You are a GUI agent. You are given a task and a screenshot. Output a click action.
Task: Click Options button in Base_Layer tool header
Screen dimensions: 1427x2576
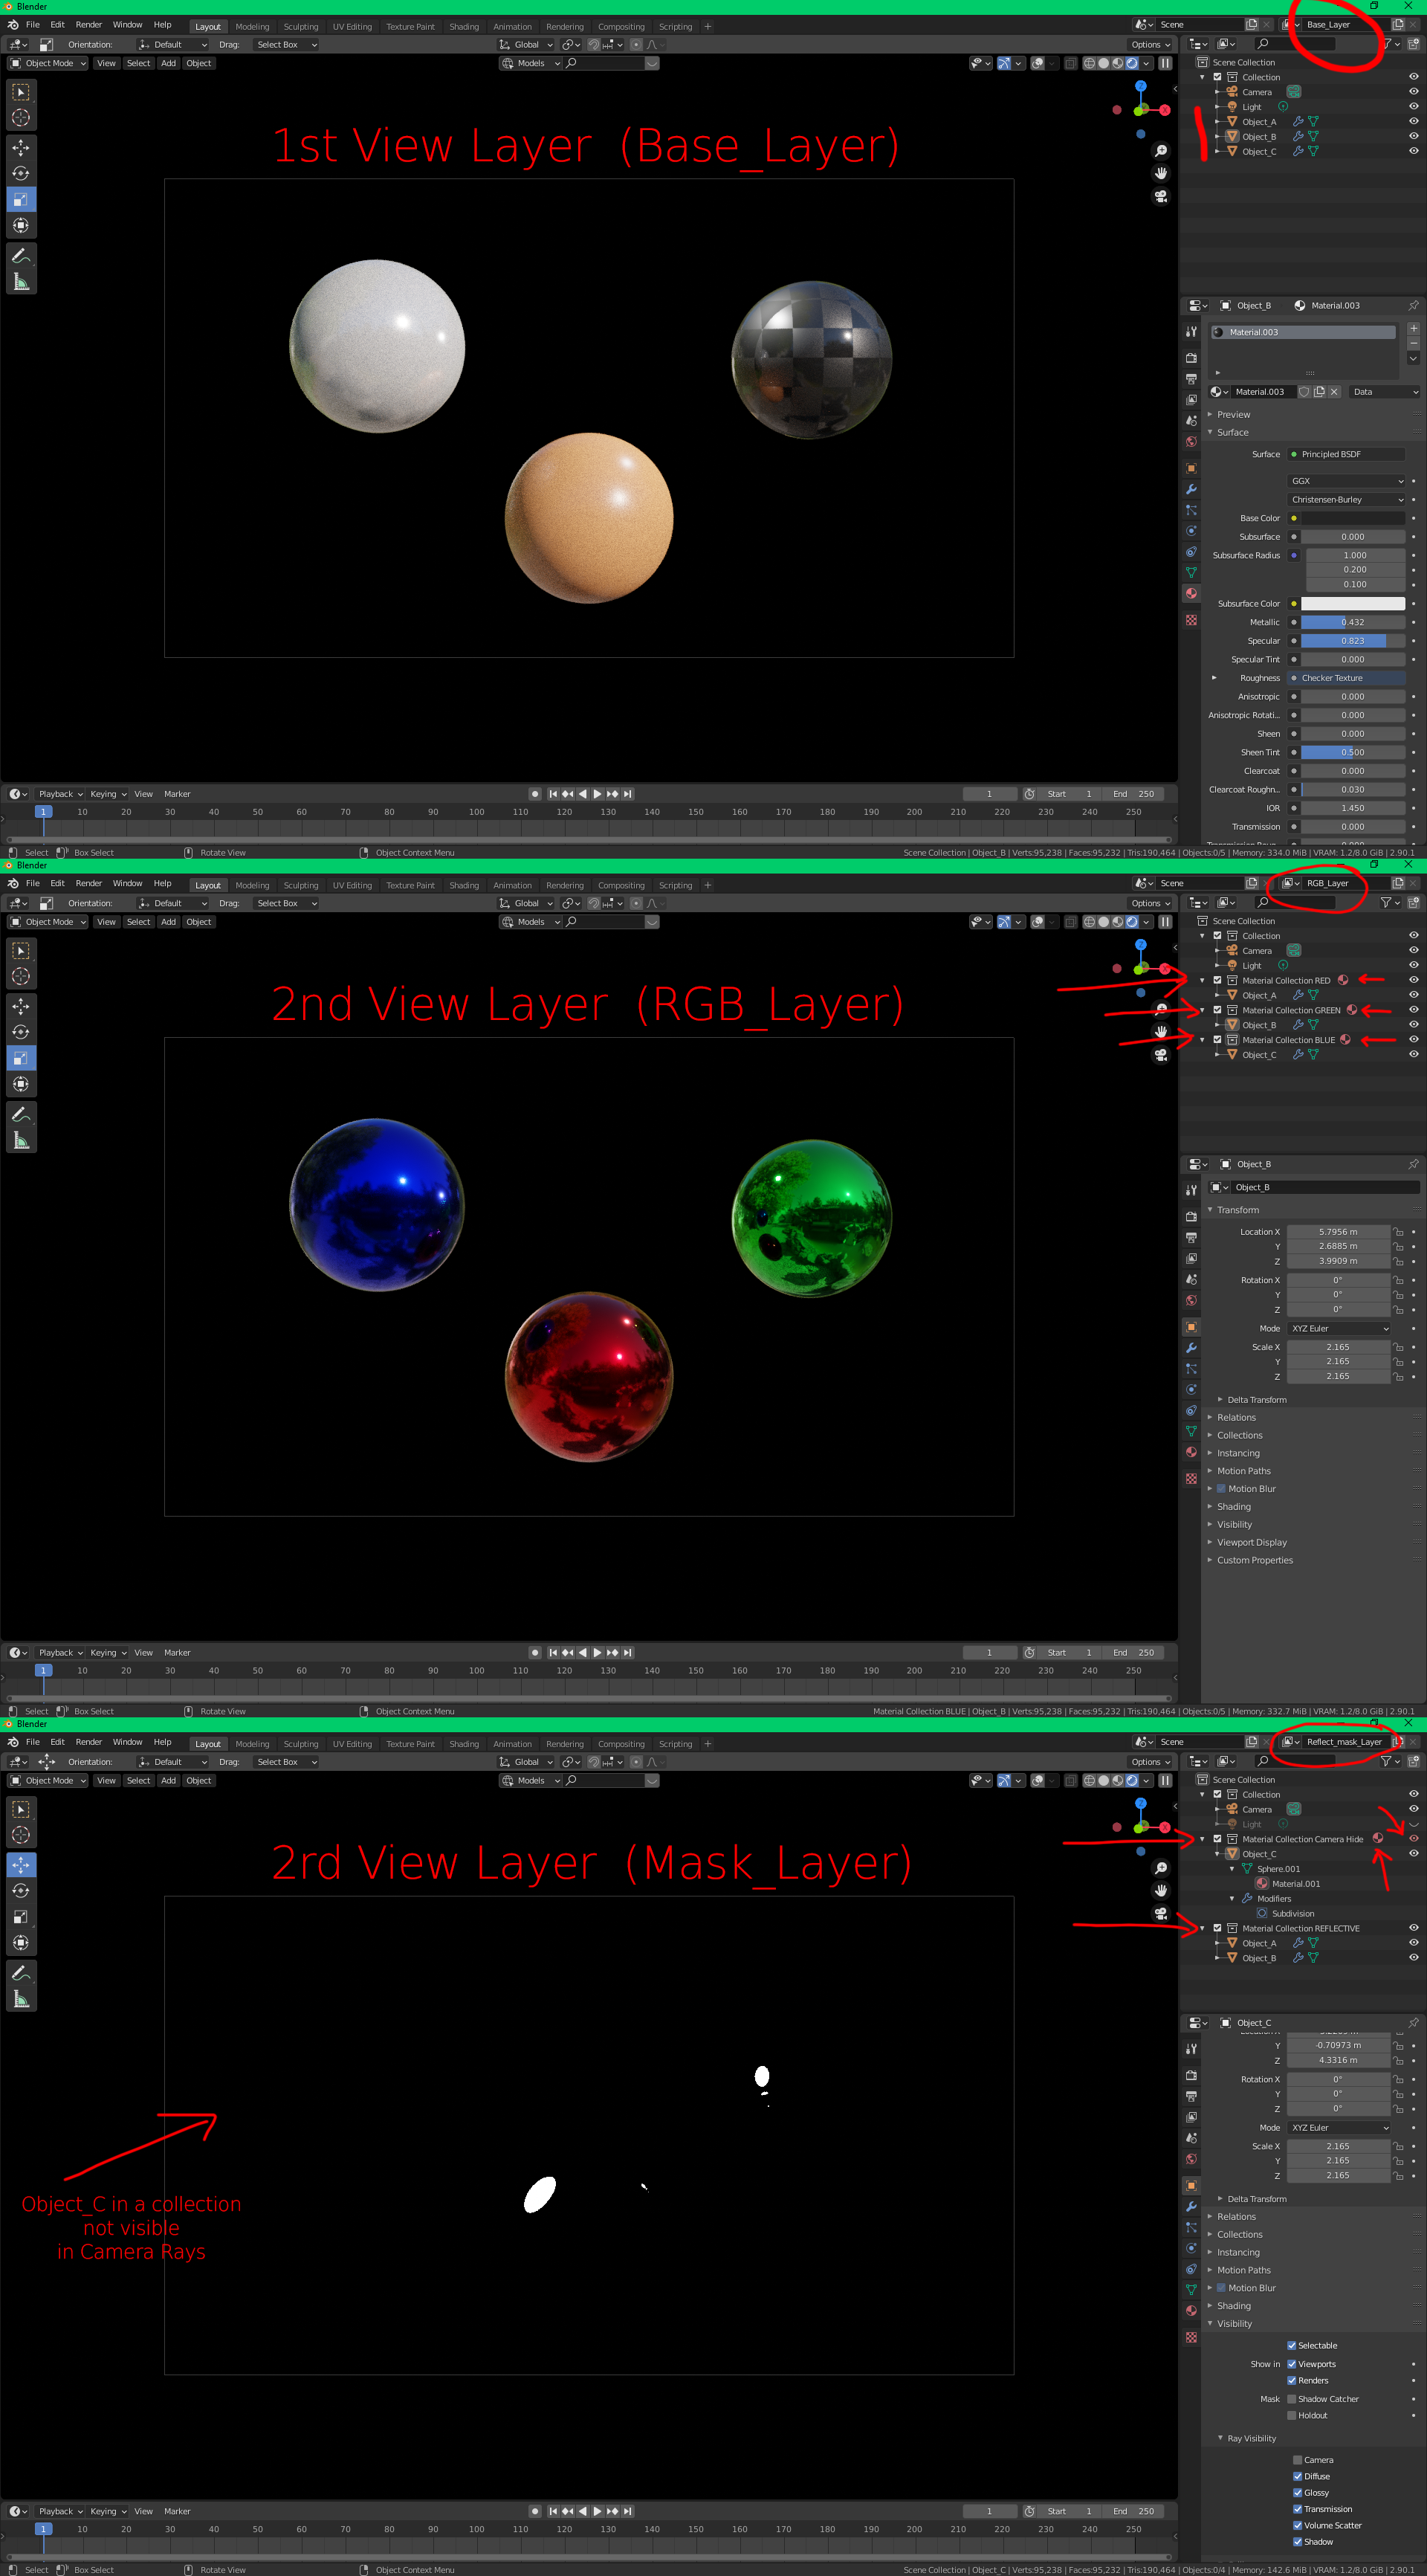1149,45
